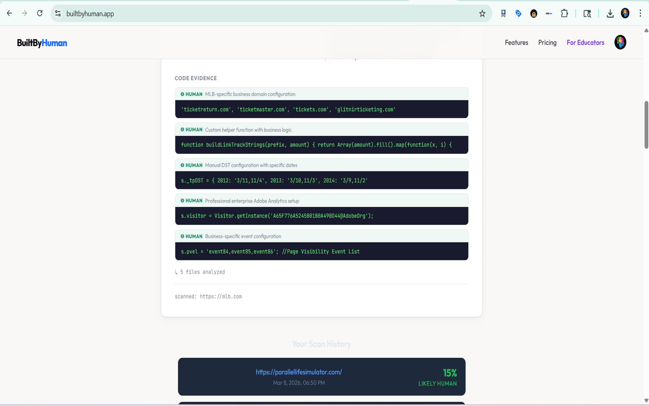Viewport: 649px width, 406px height.
Task: Open the search-in-page toolbar icon
Action: coord(587,13)
